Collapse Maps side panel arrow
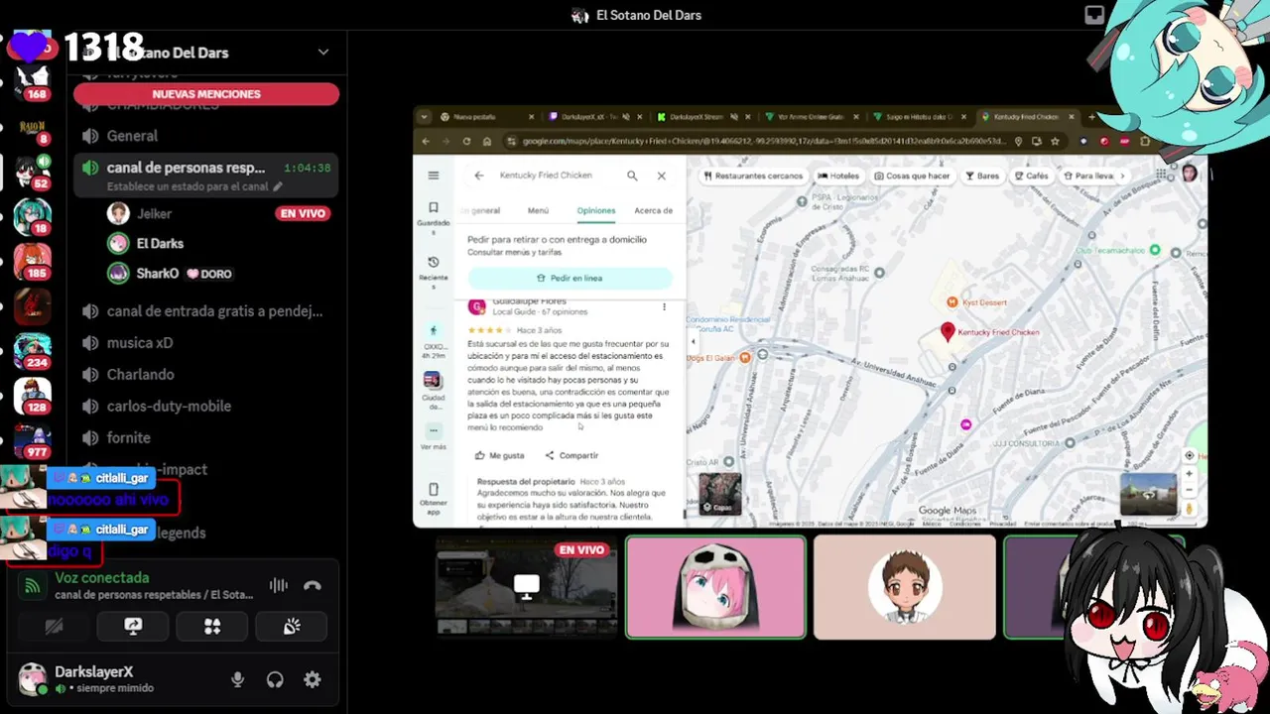 coord(693,342)
